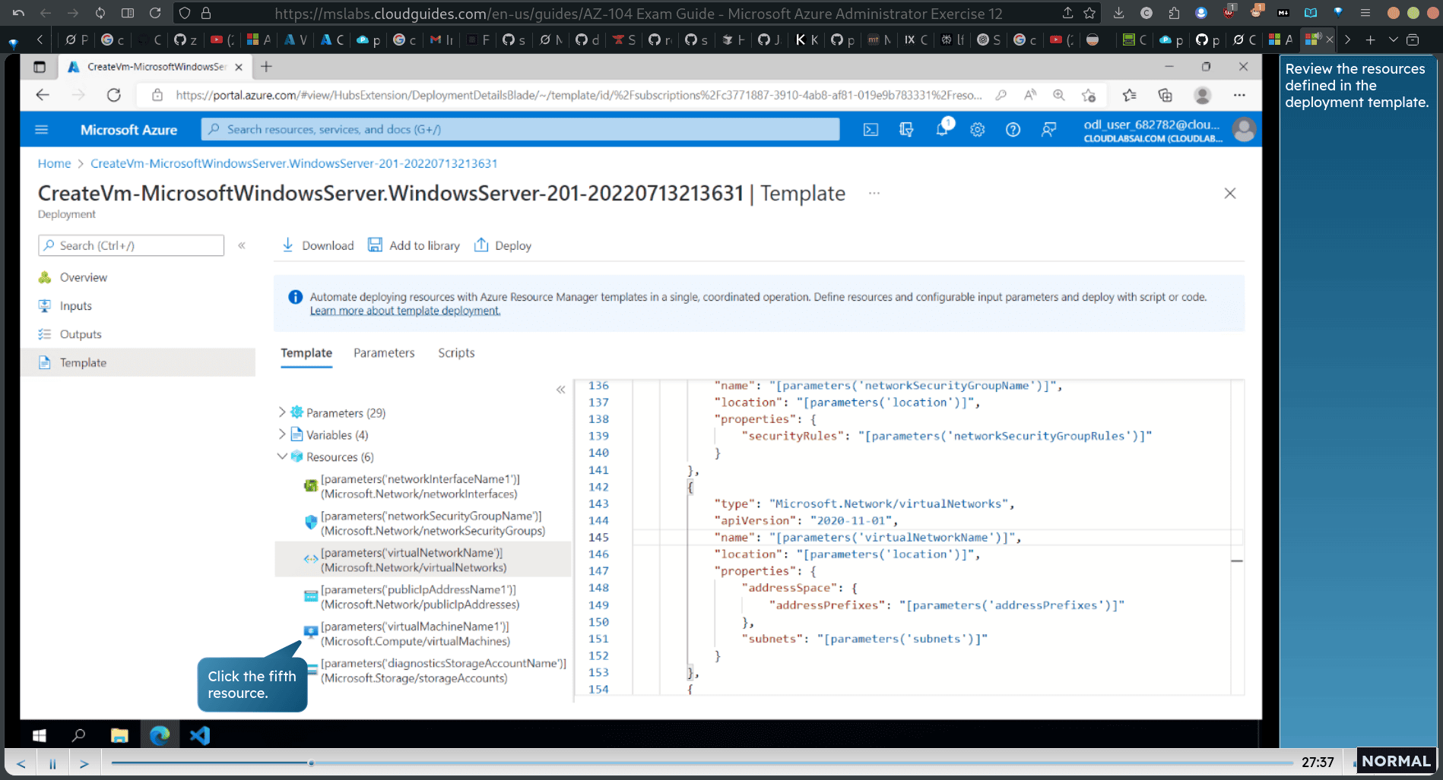The width and height of the screenshot is (1443, 780).
Task: Close the Template blade
Action: tap(1230, 194)
